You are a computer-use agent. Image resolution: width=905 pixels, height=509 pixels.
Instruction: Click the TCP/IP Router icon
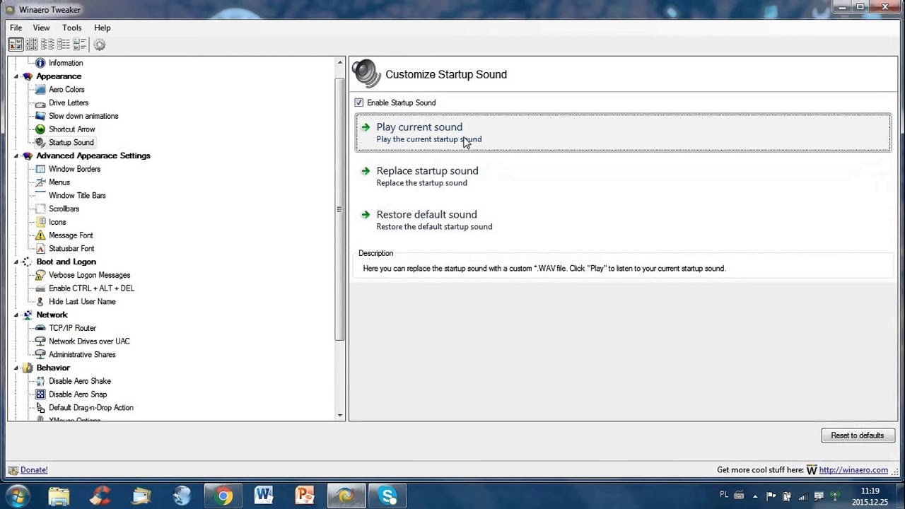coord(40,328)
